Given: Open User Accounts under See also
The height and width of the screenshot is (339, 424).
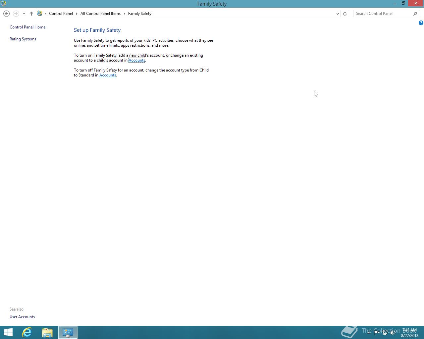Looking at the screenshot, I should point(22,317).
